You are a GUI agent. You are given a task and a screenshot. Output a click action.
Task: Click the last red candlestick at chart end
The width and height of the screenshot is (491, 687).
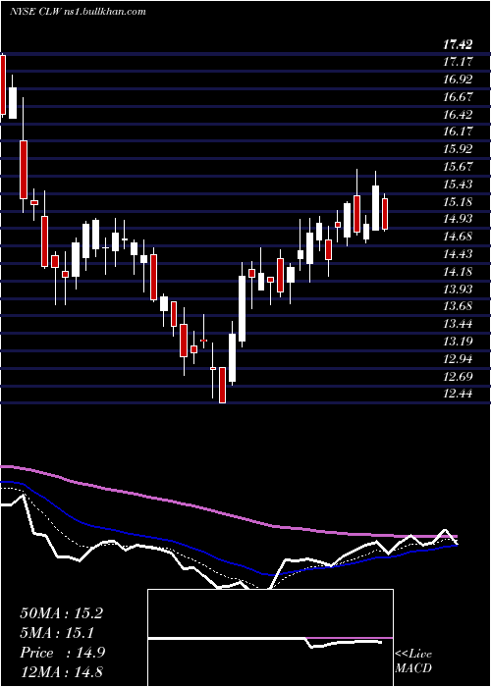385,213
